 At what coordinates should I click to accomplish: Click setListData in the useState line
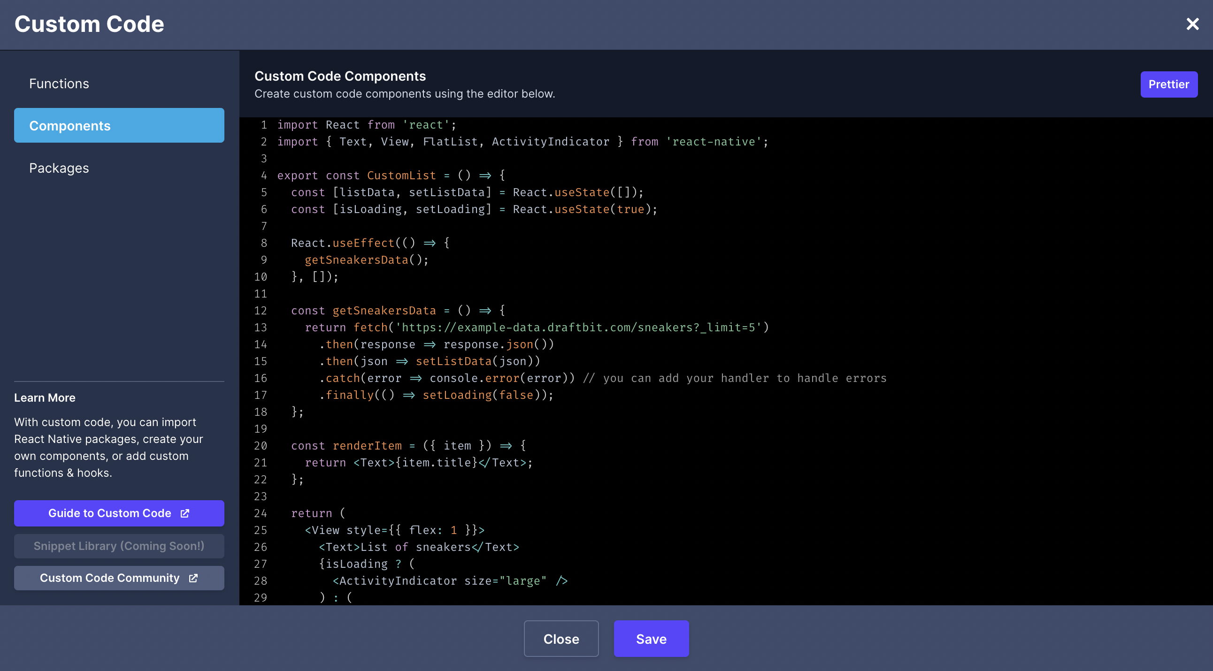(x=446, y=192)
